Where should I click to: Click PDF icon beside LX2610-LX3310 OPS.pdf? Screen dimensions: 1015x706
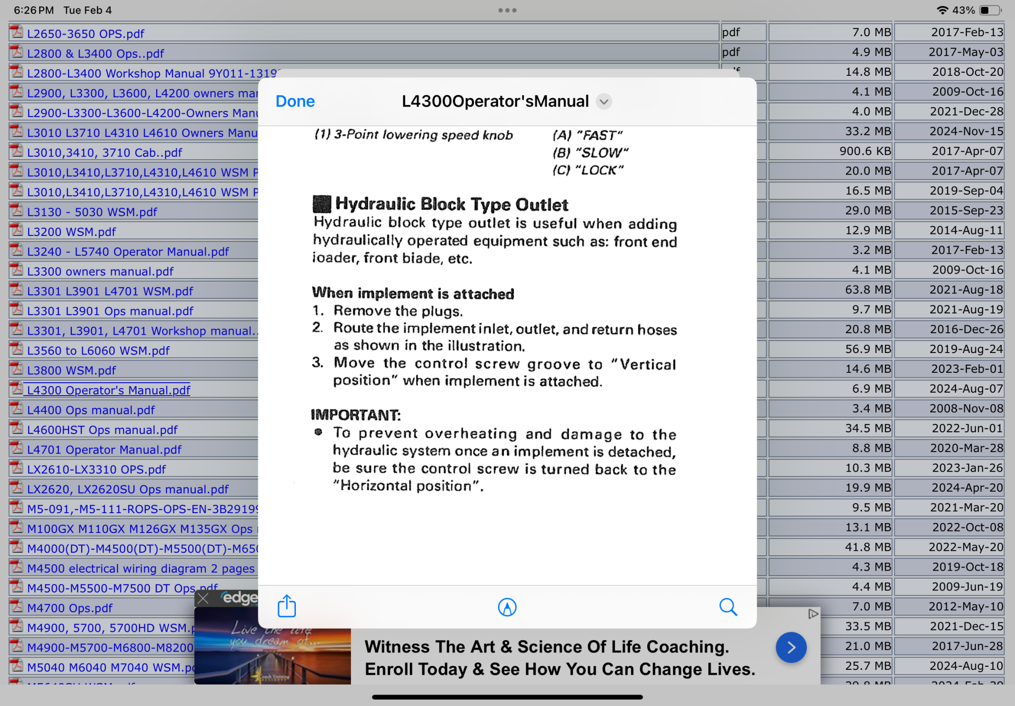(17, 468)
